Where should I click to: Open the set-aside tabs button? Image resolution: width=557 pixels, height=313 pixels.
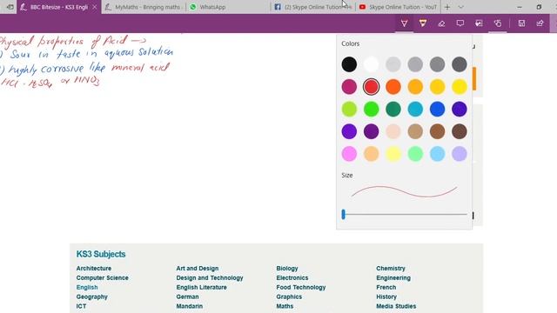[10, 7]
